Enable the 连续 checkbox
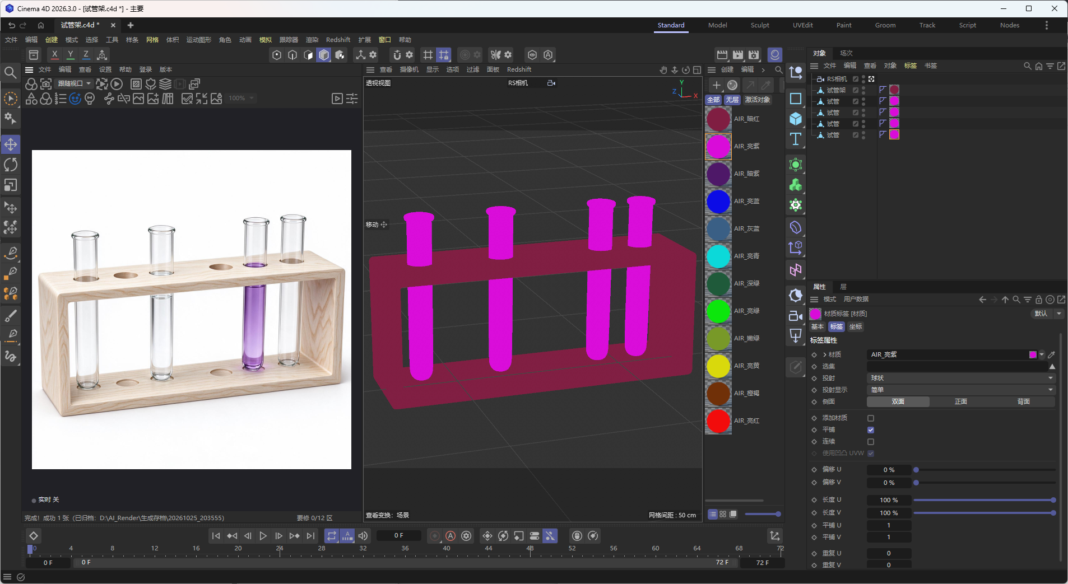1068x584 pixels. coord(871,442)
